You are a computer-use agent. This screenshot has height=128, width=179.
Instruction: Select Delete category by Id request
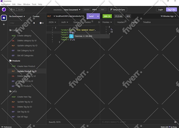coord(27,41)
